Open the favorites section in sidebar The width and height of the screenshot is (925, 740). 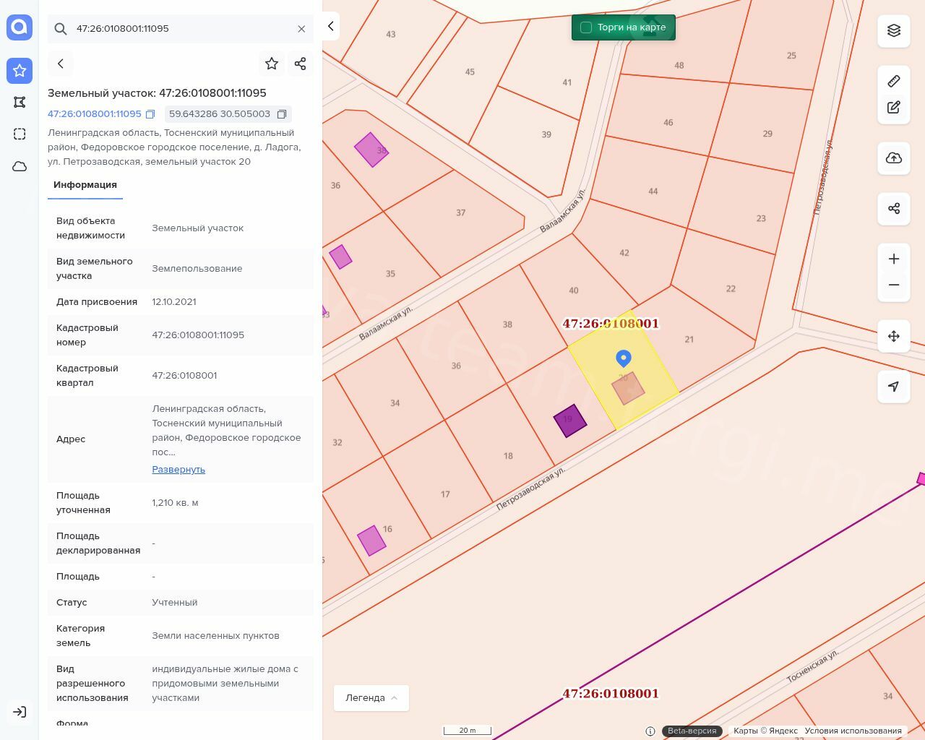20,71
